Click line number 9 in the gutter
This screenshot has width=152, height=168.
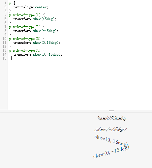coord(5,35)
